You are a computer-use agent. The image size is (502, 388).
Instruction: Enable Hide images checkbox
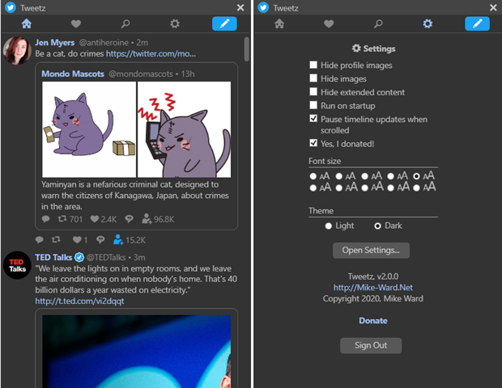[x=313, y=78]
